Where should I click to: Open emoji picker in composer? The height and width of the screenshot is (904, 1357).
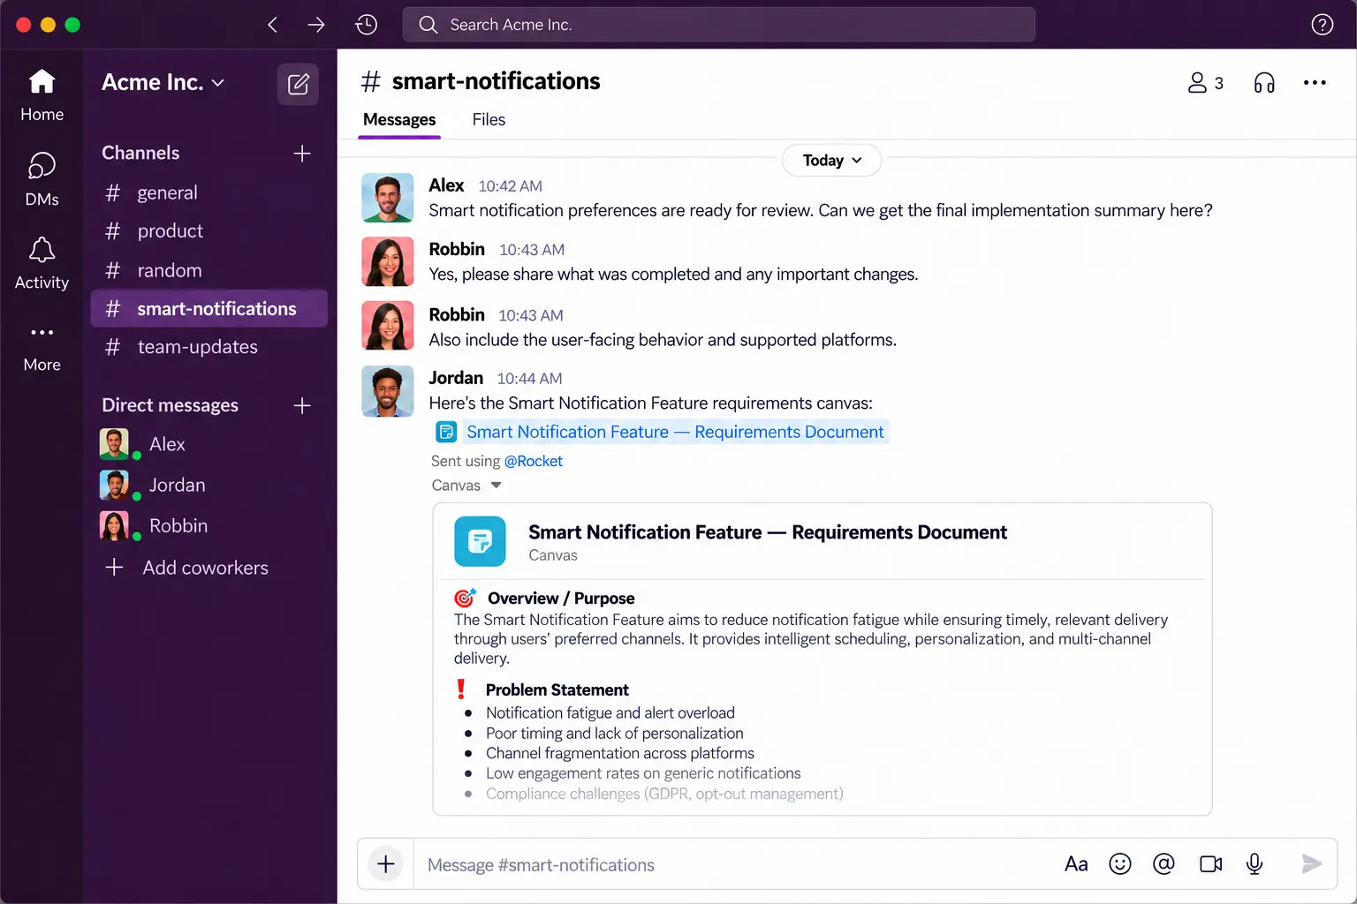pos(1120,864)
